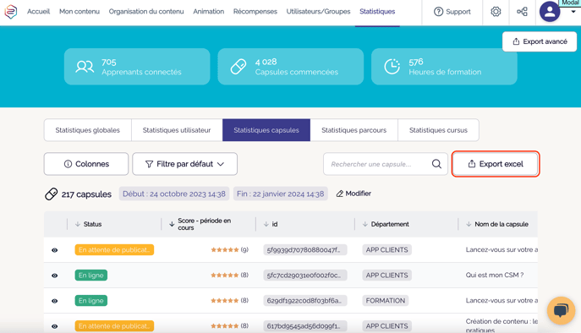Click the upload icon in Export excel
The image size is (581, 333).
pos(472,164)
